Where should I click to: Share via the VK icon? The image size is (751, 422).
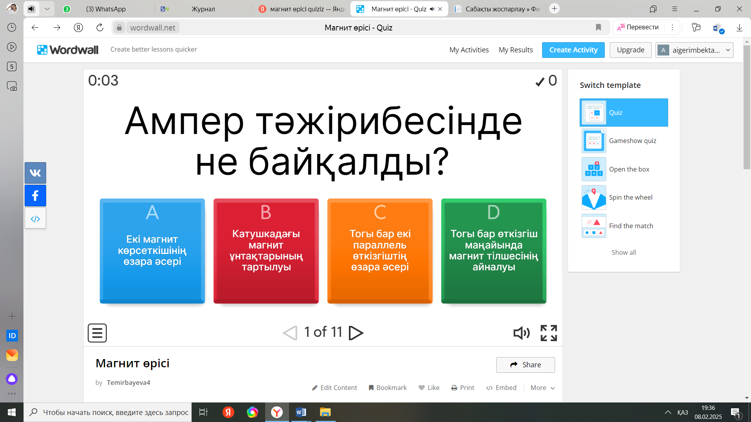coord(35,173)
